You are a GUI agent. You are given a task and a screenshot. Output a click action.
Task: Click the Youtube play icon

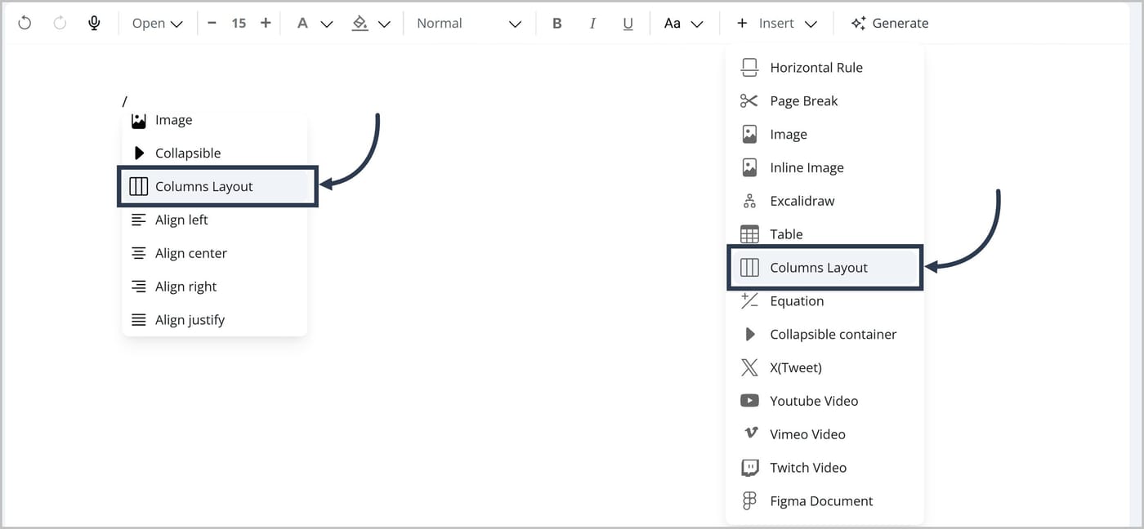point(749,401)
